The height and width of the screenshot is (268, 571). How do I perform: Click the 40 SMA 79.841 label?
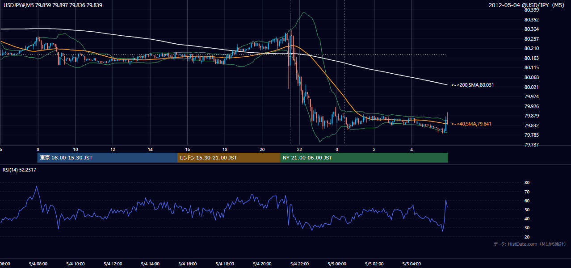[471, 124]
